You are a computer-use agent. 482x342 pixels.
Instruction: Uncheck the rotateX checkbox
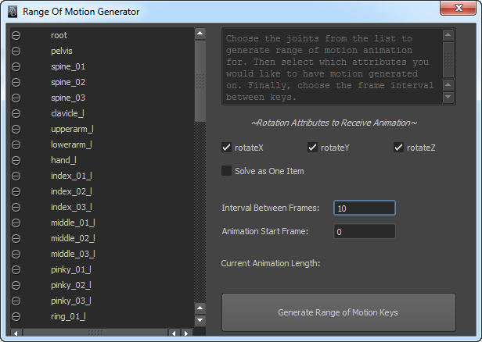coord(227,148)
